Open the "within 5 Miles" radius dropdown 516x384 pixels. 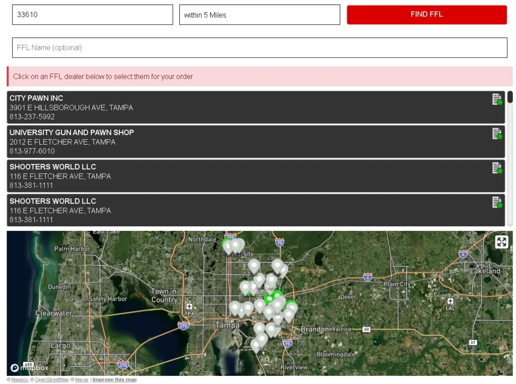click(260, 15)
